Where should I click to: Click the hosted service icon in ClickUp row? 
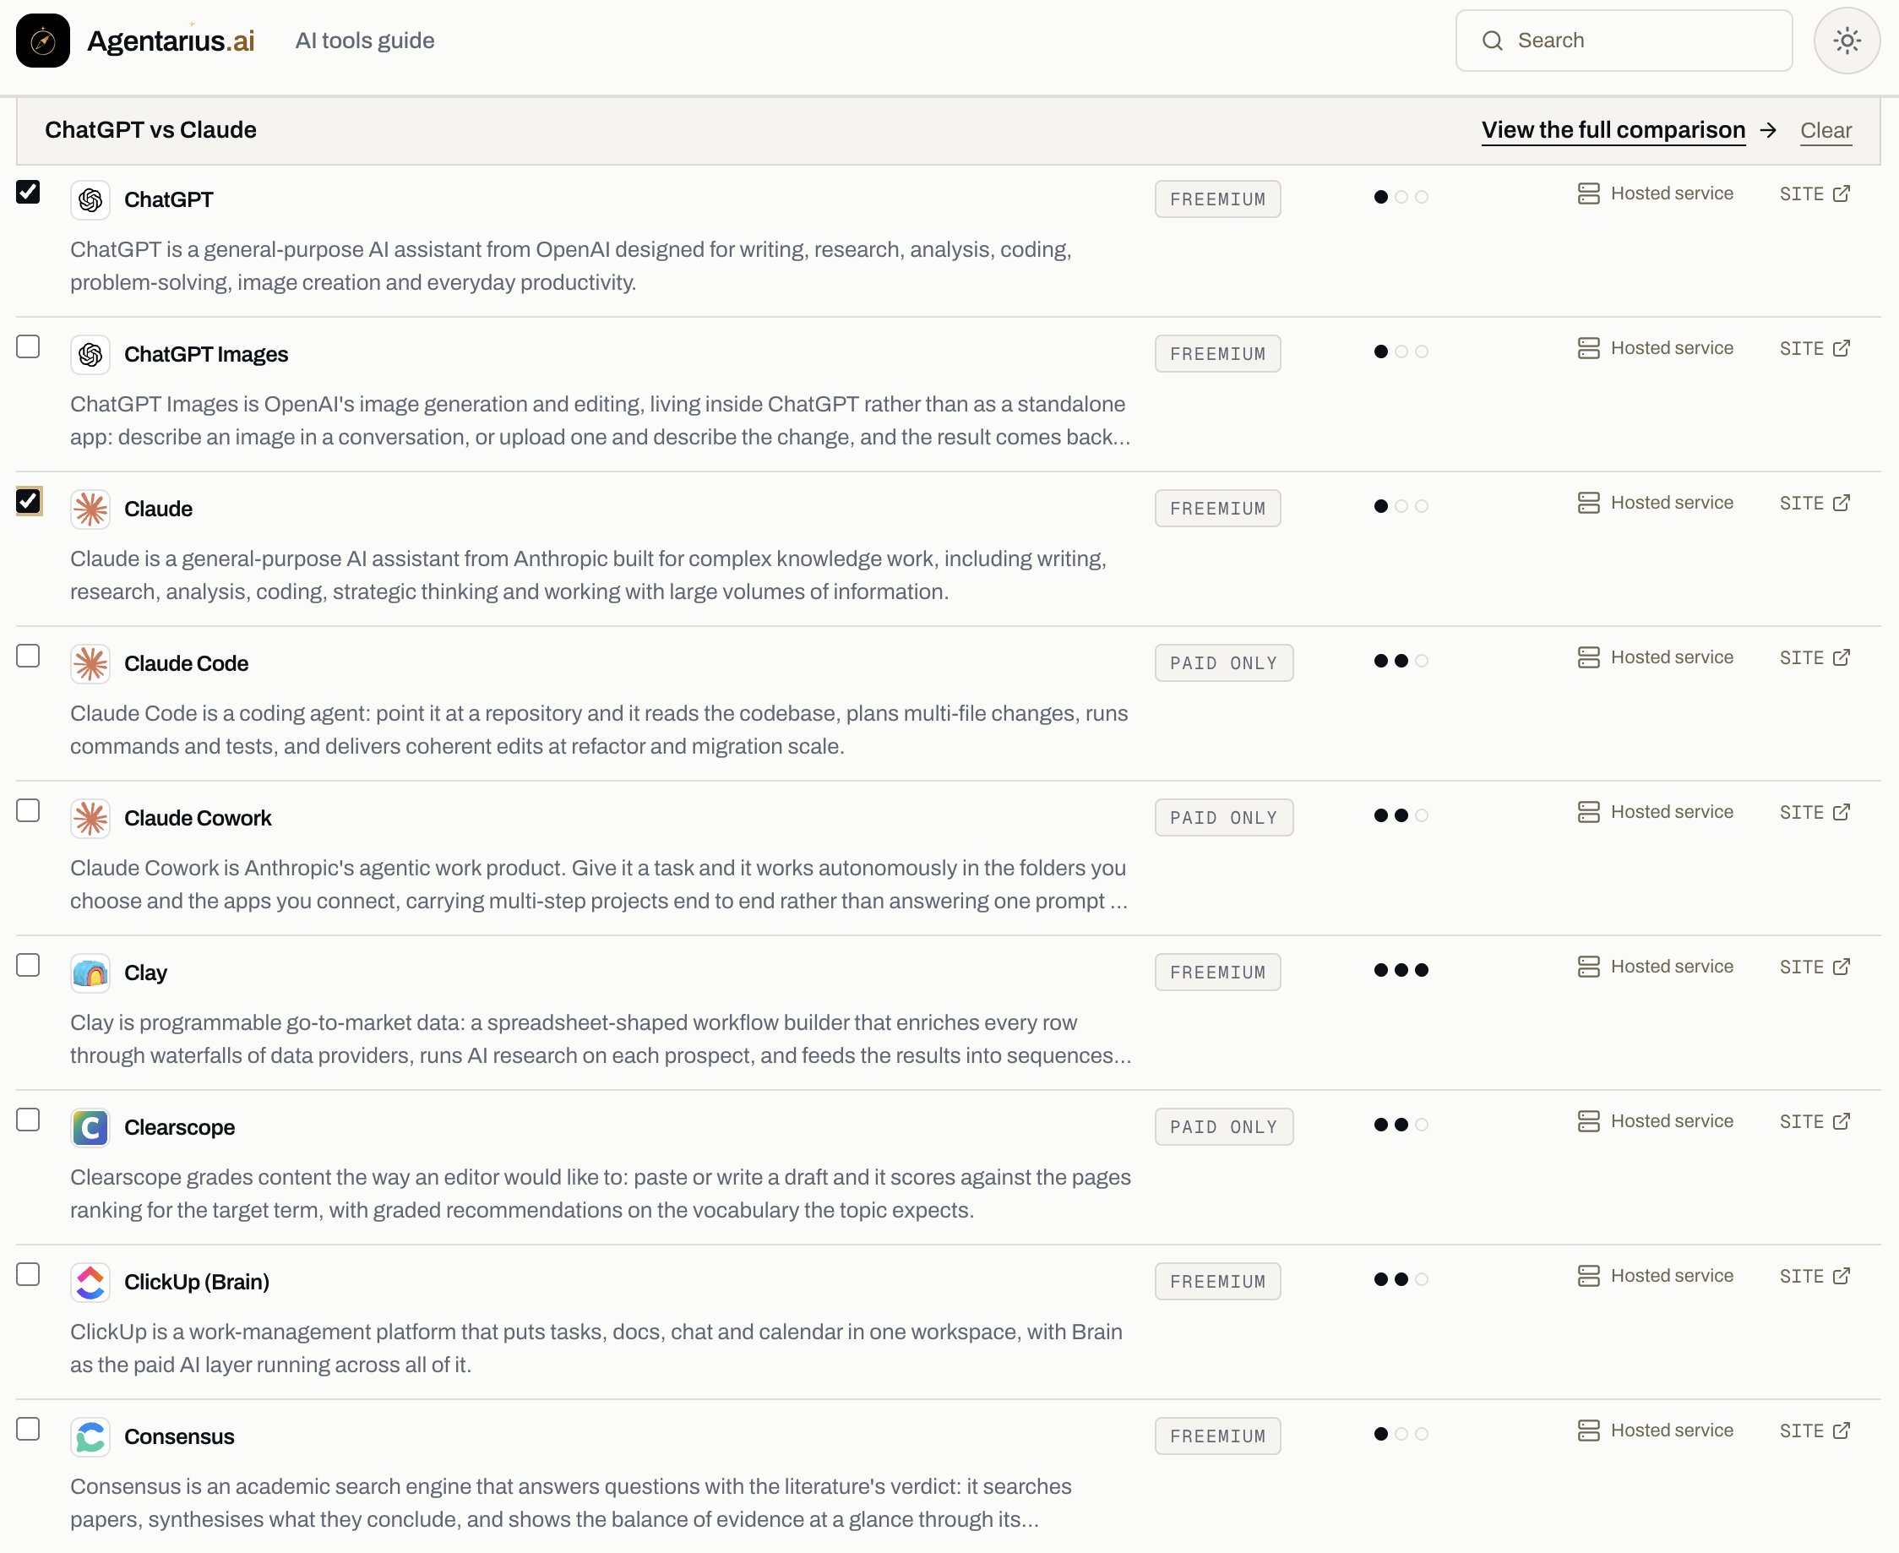tap(1589, 1277)
